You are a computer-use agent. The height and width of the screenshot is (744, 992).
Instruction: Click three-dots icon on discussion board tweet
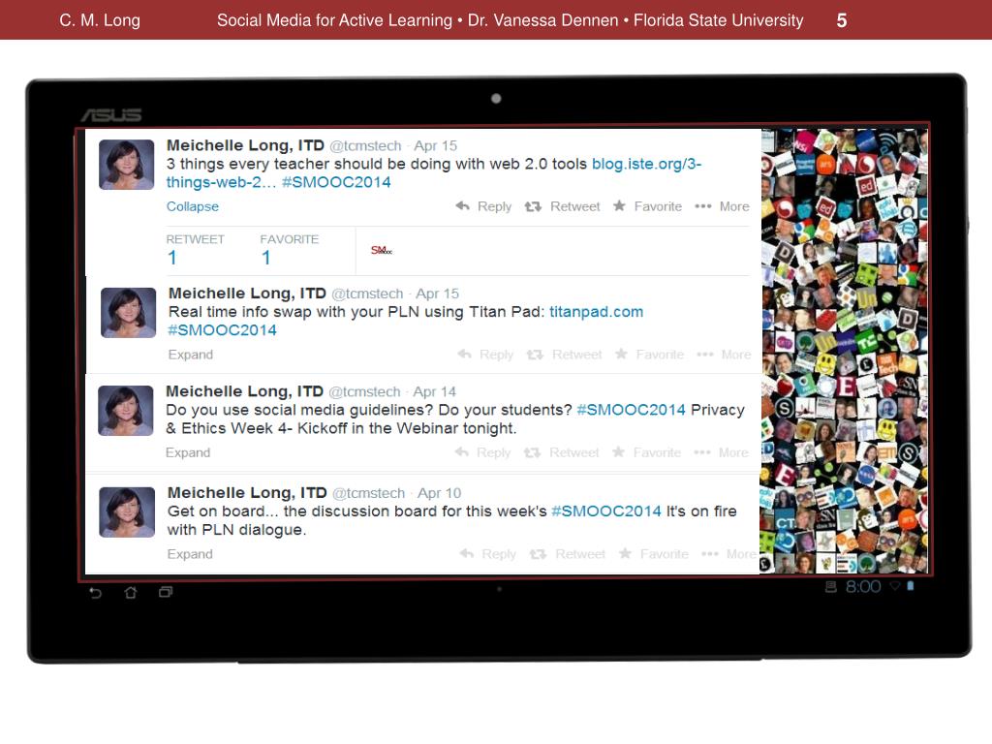coord(710,553)
